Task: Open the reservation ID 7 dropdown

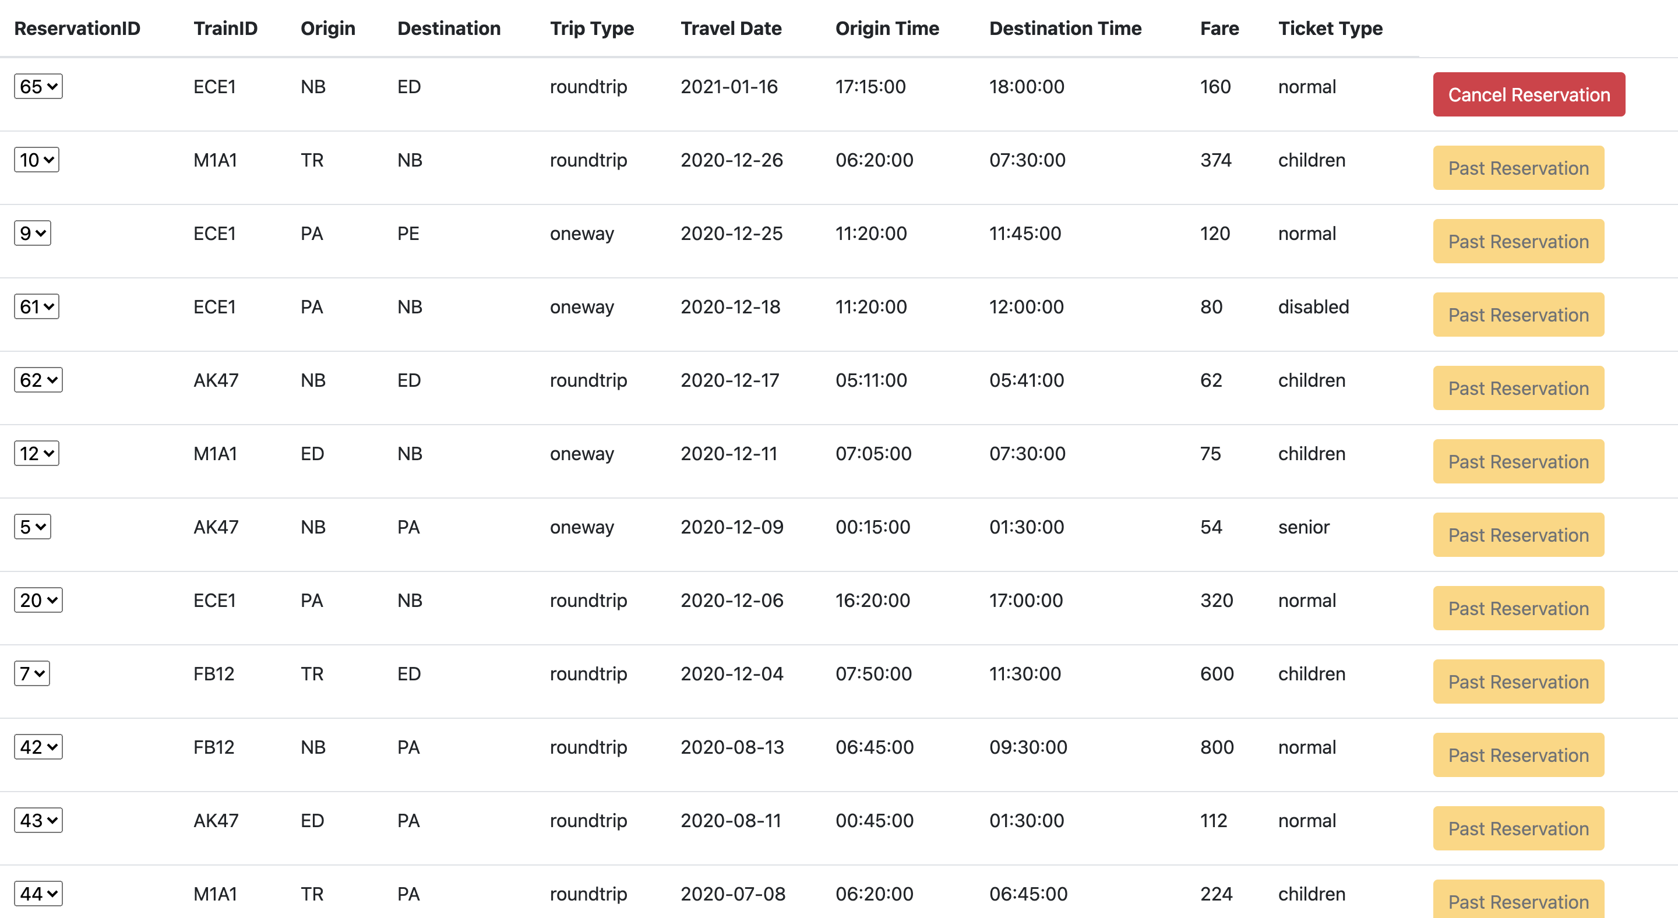Action: click(32, 674)
